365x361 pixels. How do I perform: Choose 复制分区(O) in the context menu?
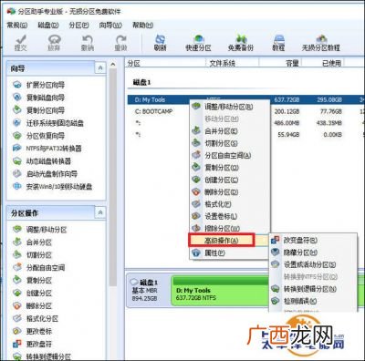click(230, 168)
